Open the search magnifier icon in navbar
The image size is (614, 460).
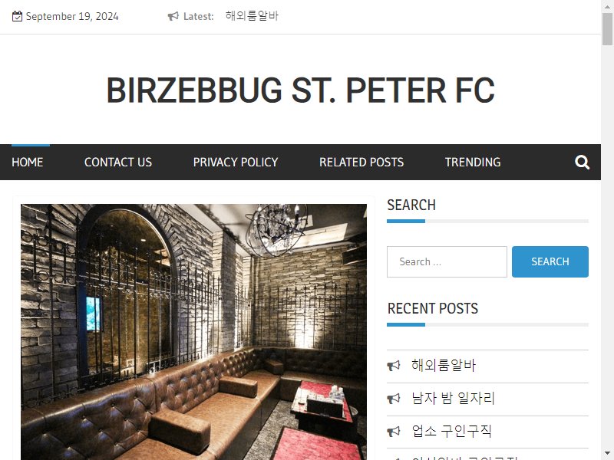pos(582,162)
